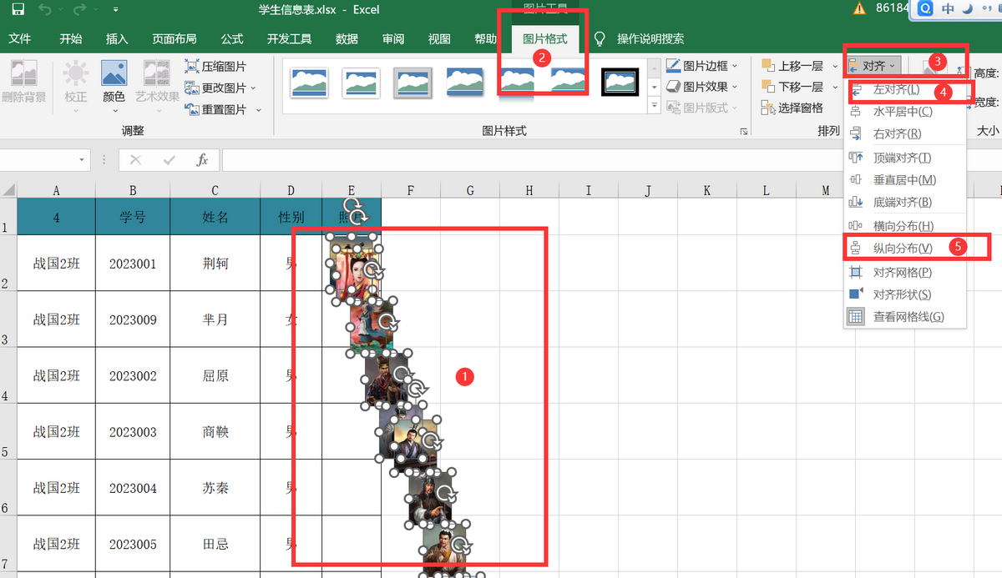Image resolution: width=1002 pixels, height=578 pixels.
Task: Click the formula bar cancel X icon
Action: (x=135, y=160)
